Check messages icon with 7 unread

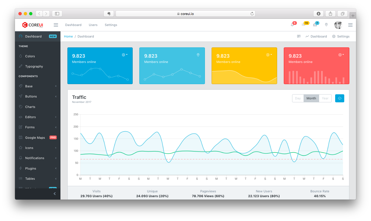coord(315,25)
